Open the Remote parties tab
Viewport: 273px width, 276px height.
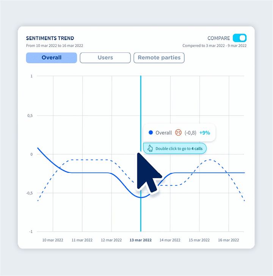(x=159, y=58)
